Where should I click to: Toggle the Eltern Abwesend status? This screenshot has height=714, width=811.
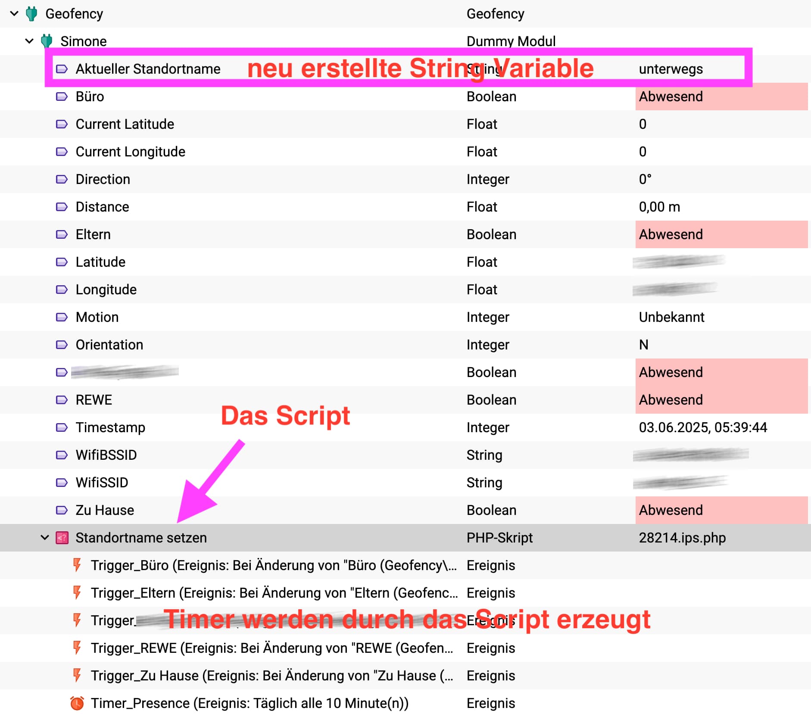[721, 234]
